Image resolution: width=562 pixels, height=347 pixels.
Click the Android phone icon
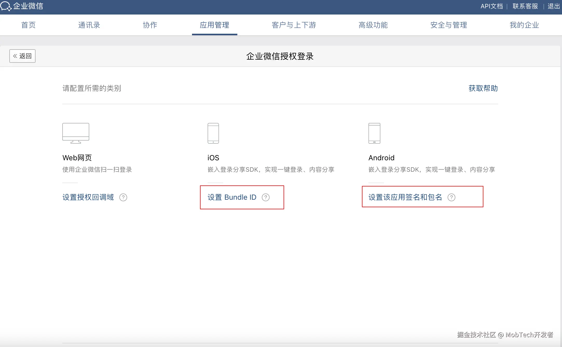[374, 133]
